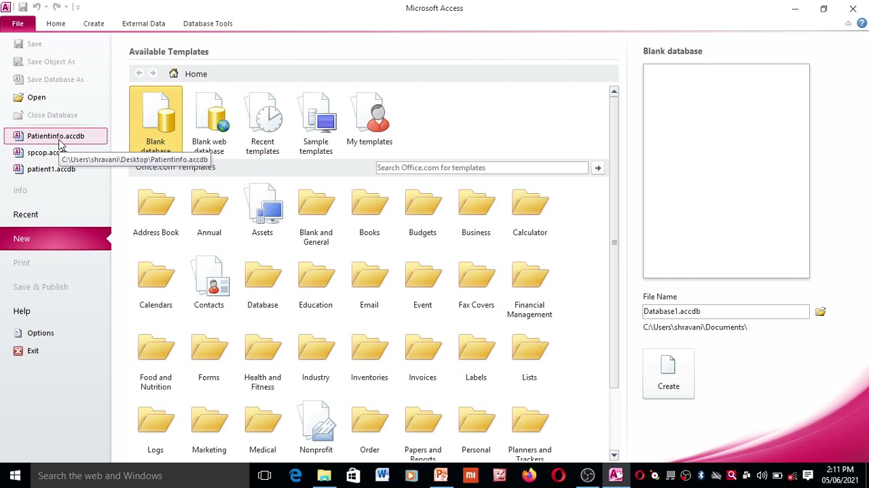Open the Order template folder
Image resolution: width=869 pixels, height=488 pixels.
(x=369, y=430)
